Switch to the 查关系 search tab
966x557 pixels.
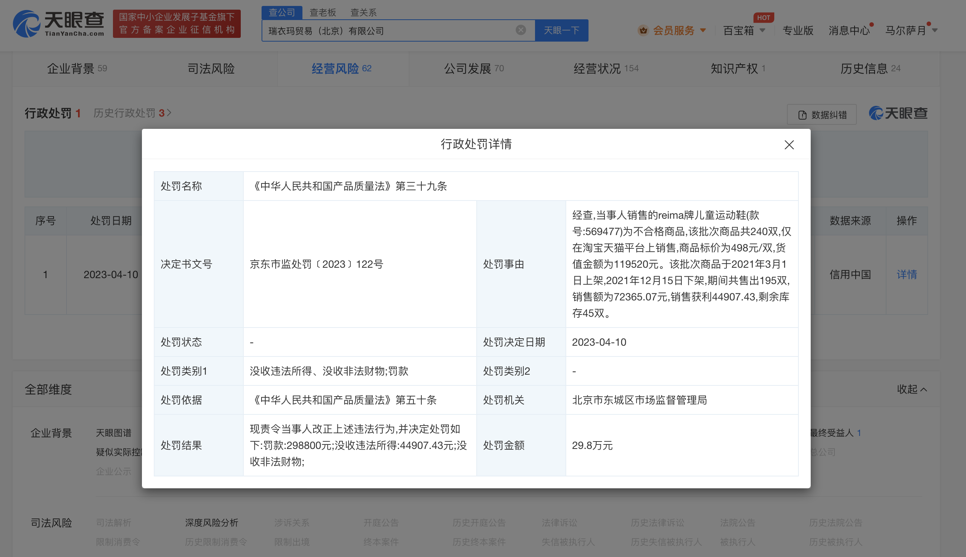[x=363, y=13]
